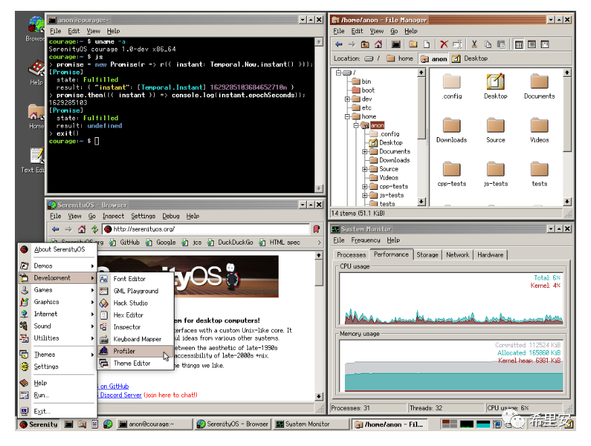Screen dimensions: 591x446
Task: Launch browser from taskbar globe quick launch icon
Action: coord(108,424)
